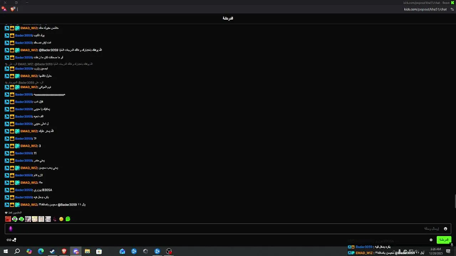456x256 pixels.
Task: Open Brave Shields lion icon in toolbar
Action: (13, 9)
